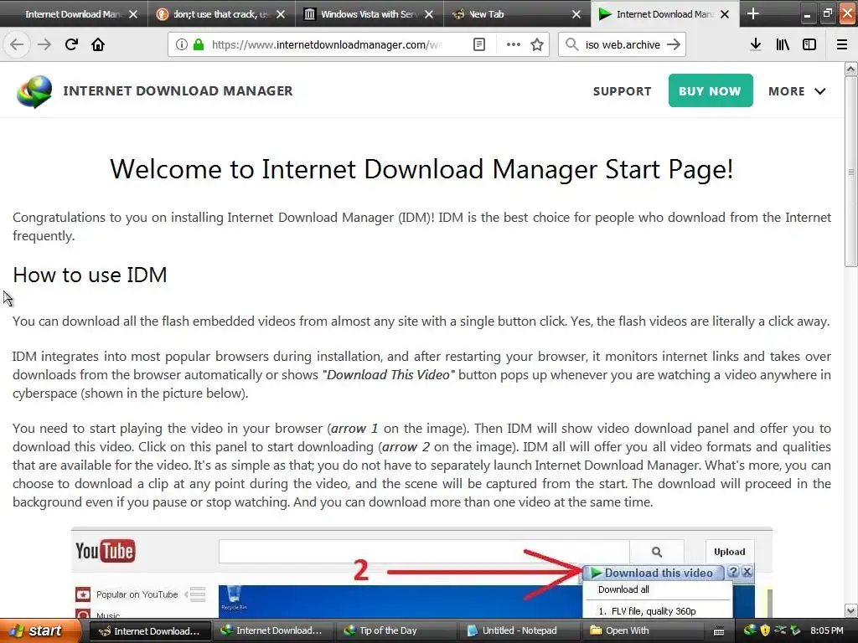The width and height of the screenshot is (858, 643).
Task: Go back with the browser back arrow
Action: [x=17, y=45]
